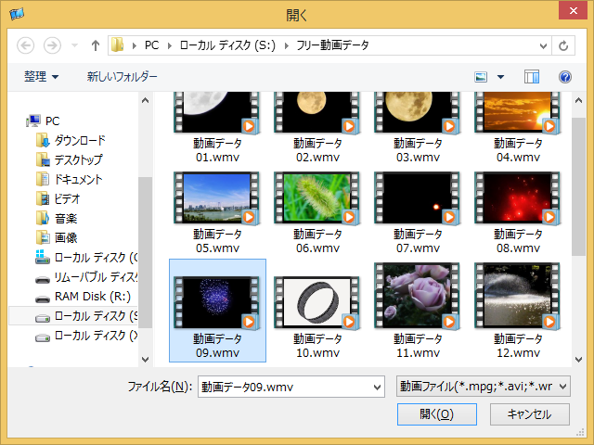Open help with the question mark icon

click(565, 77)
